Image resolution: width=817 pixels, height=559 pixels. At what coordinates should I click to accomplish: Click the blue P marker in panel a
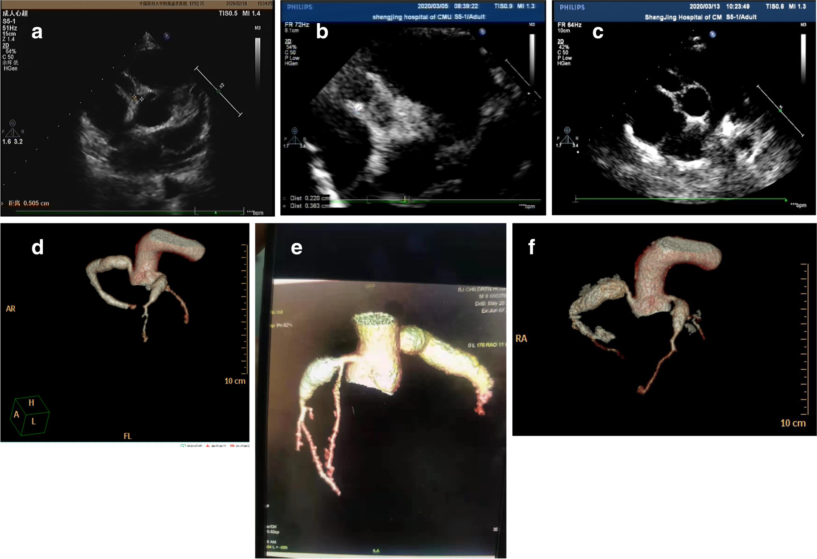pos(167,36)
